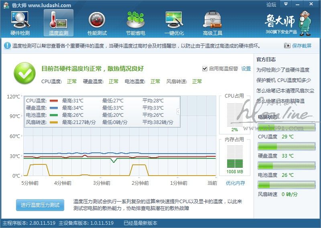Click the 5分钟前 time axis marker

[30, 183]
